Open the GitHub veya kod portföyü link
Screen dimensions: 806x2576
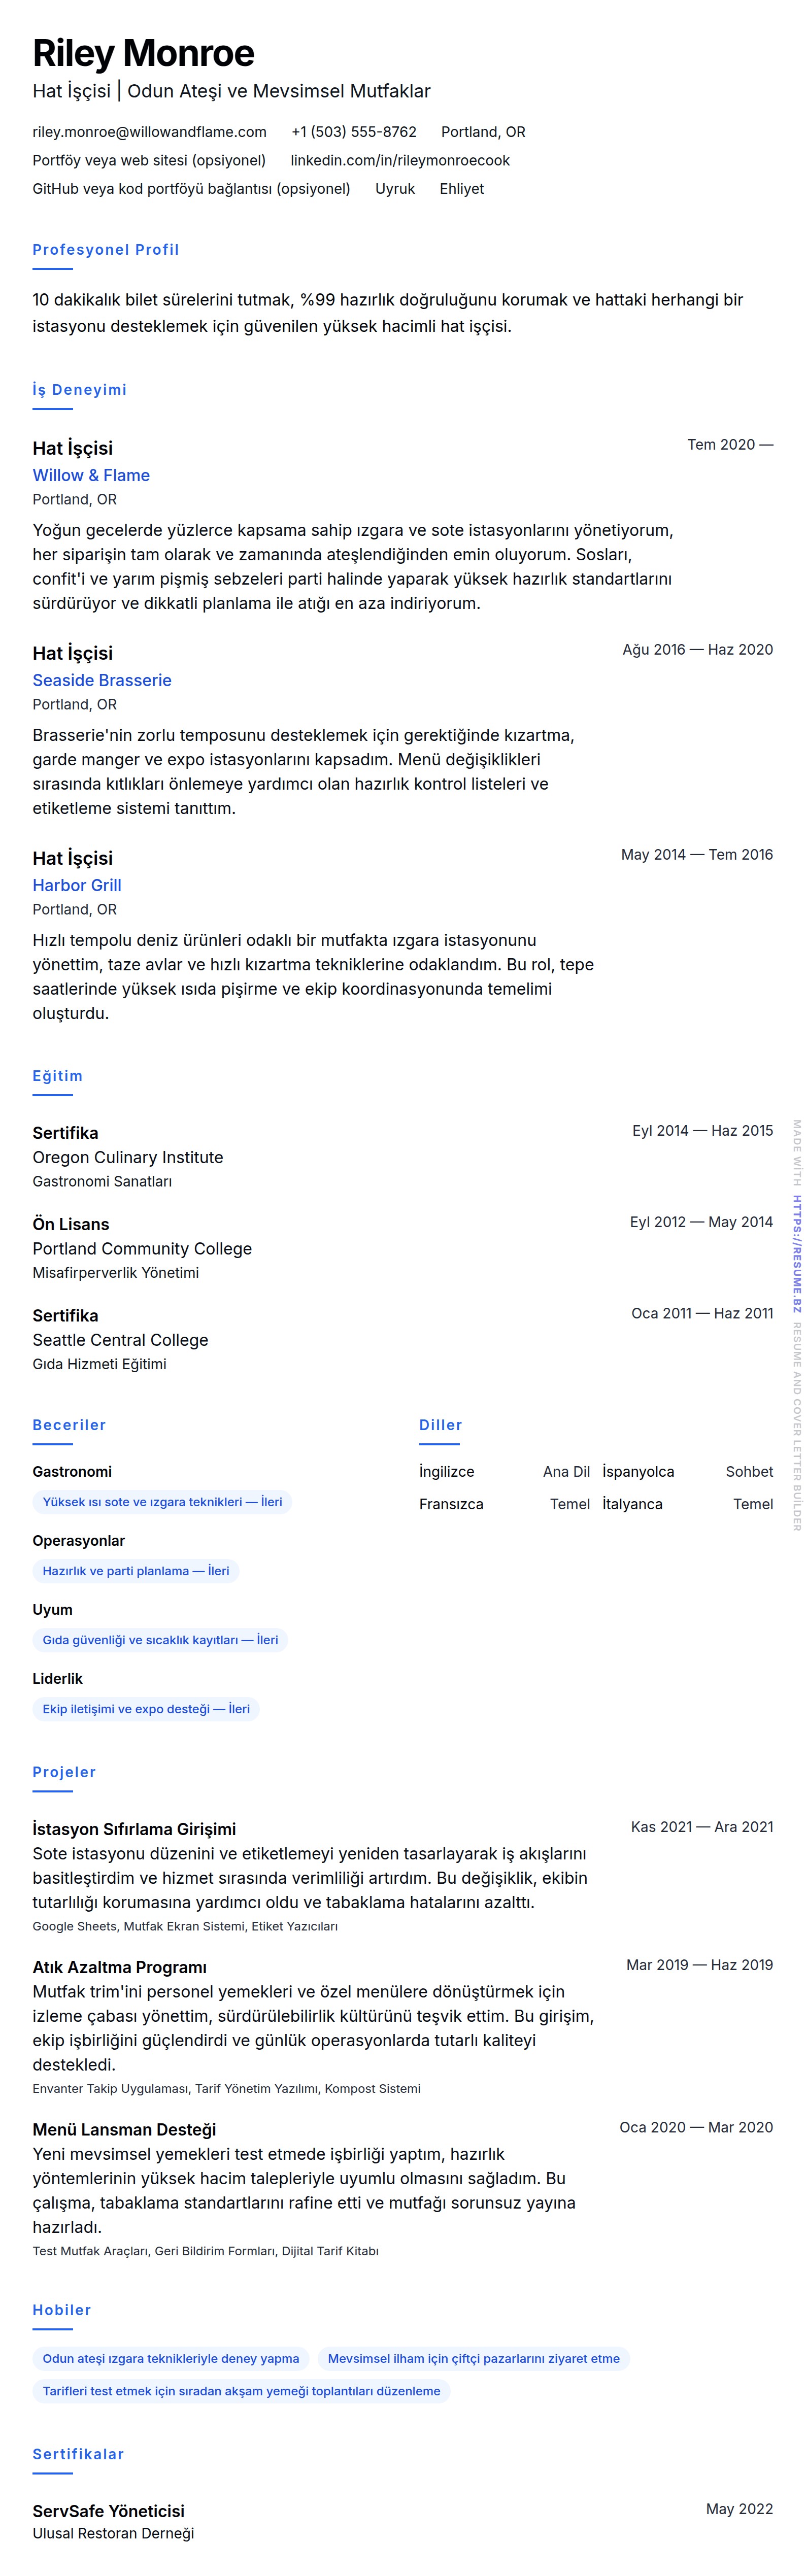click(x=191, y=189)
